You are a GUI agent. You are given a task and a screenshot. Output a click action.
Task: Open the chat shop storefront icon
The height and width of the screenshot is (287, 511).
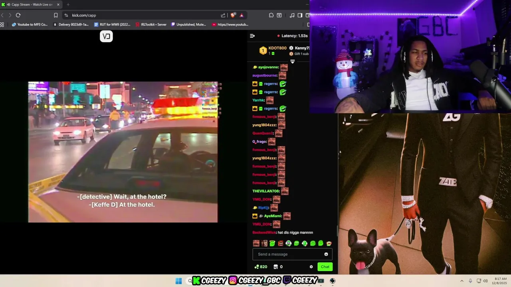(275, 267)
